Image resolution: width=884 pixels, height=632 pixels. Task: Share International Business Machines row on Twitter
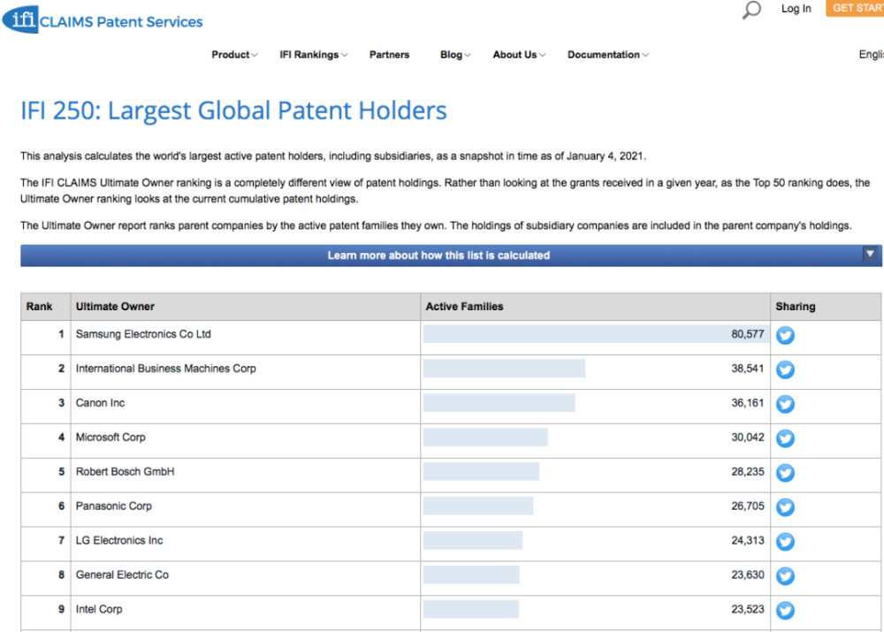(x=785, y=369)
